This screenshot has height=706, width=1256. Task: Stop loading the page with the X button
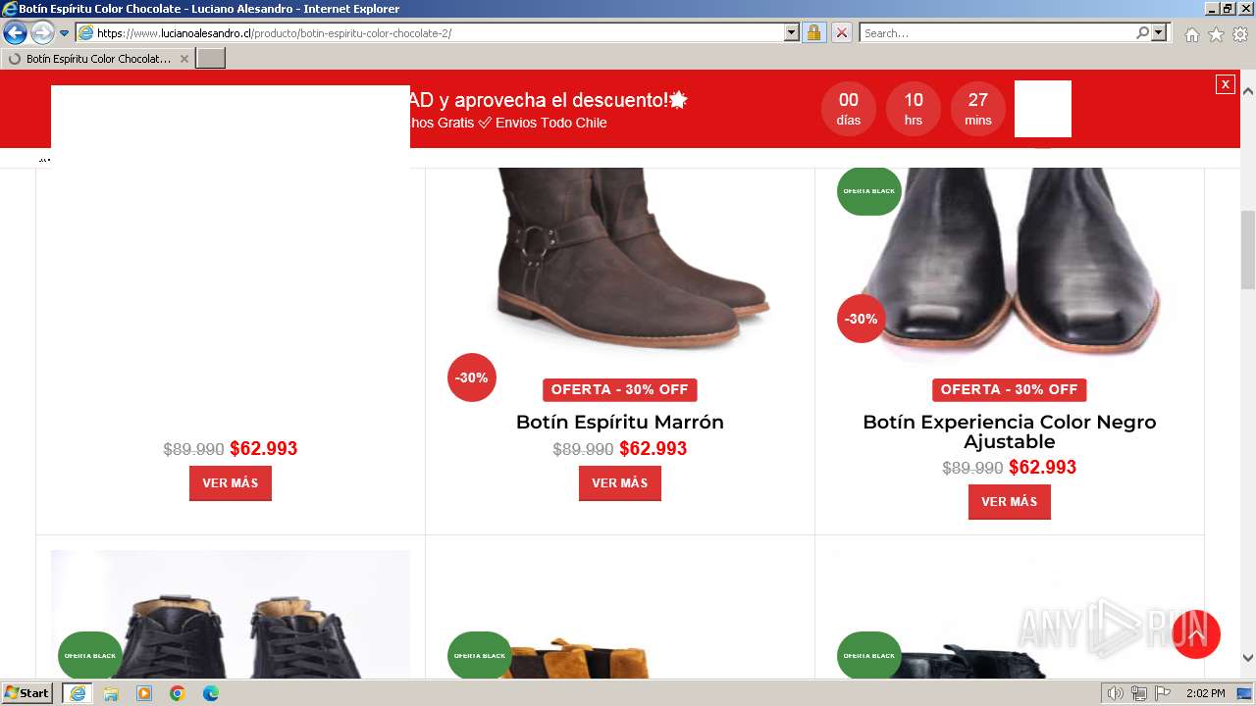click(x=842, y=32)
